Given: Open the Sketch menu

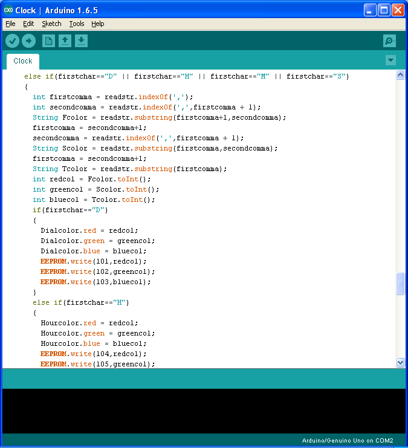Looking at the screenshot, I should point(51,24).
